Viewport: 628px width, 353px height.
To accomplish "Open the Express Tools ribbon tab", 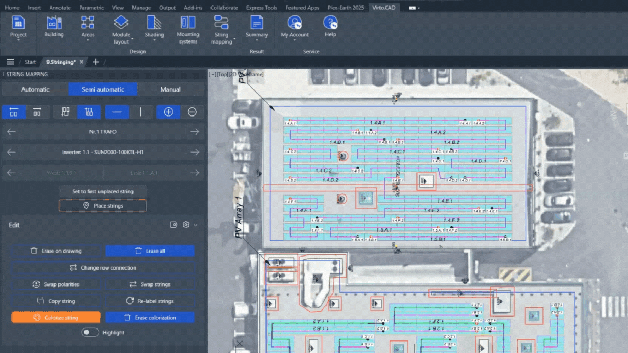I will [262, 8].
